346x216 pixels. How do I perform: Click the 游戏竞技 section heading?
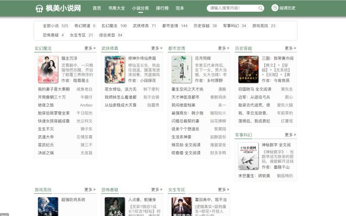[x=43, y=190]
